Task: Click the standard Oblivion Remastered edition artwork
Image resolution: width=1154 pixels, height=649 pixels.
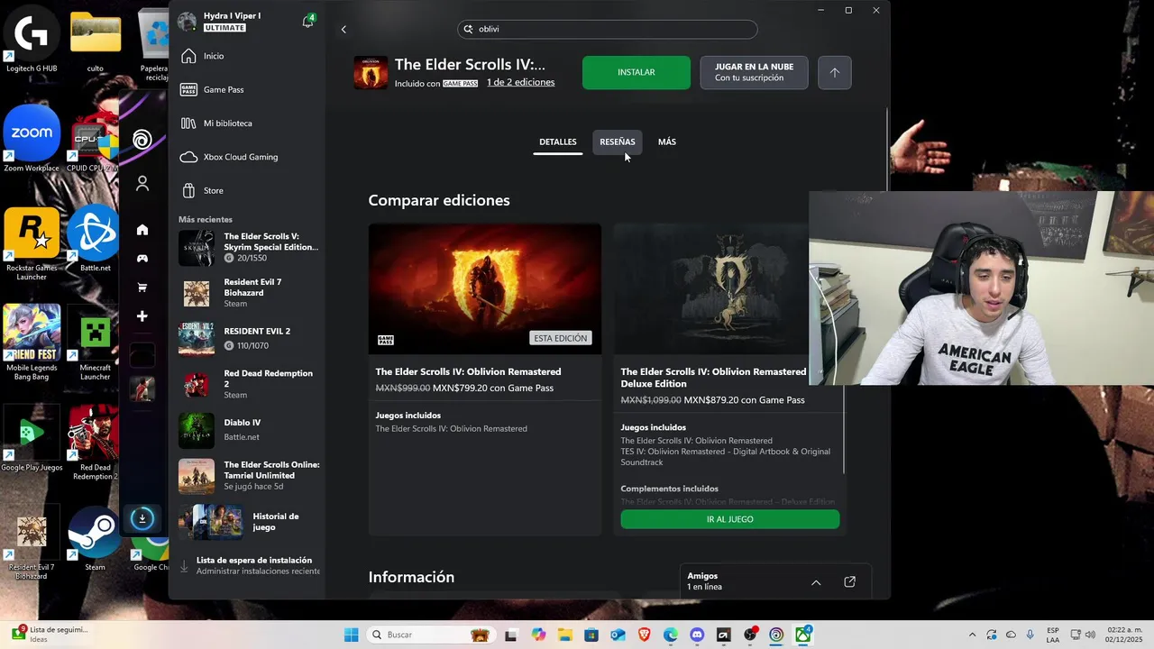Action: point(485,288)
